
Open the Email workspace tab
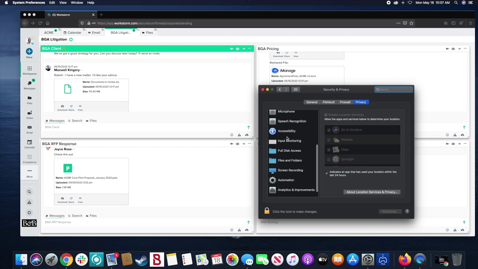(94, 33)
